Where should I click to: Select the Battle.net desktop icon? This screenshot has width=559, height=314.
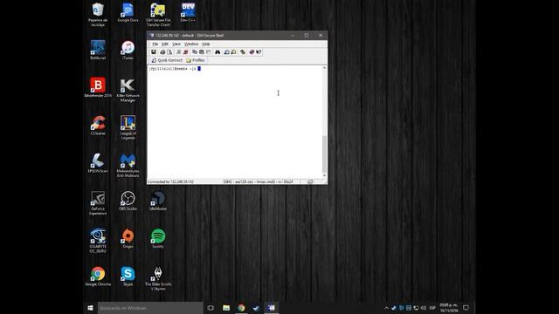tap(98, 50)
